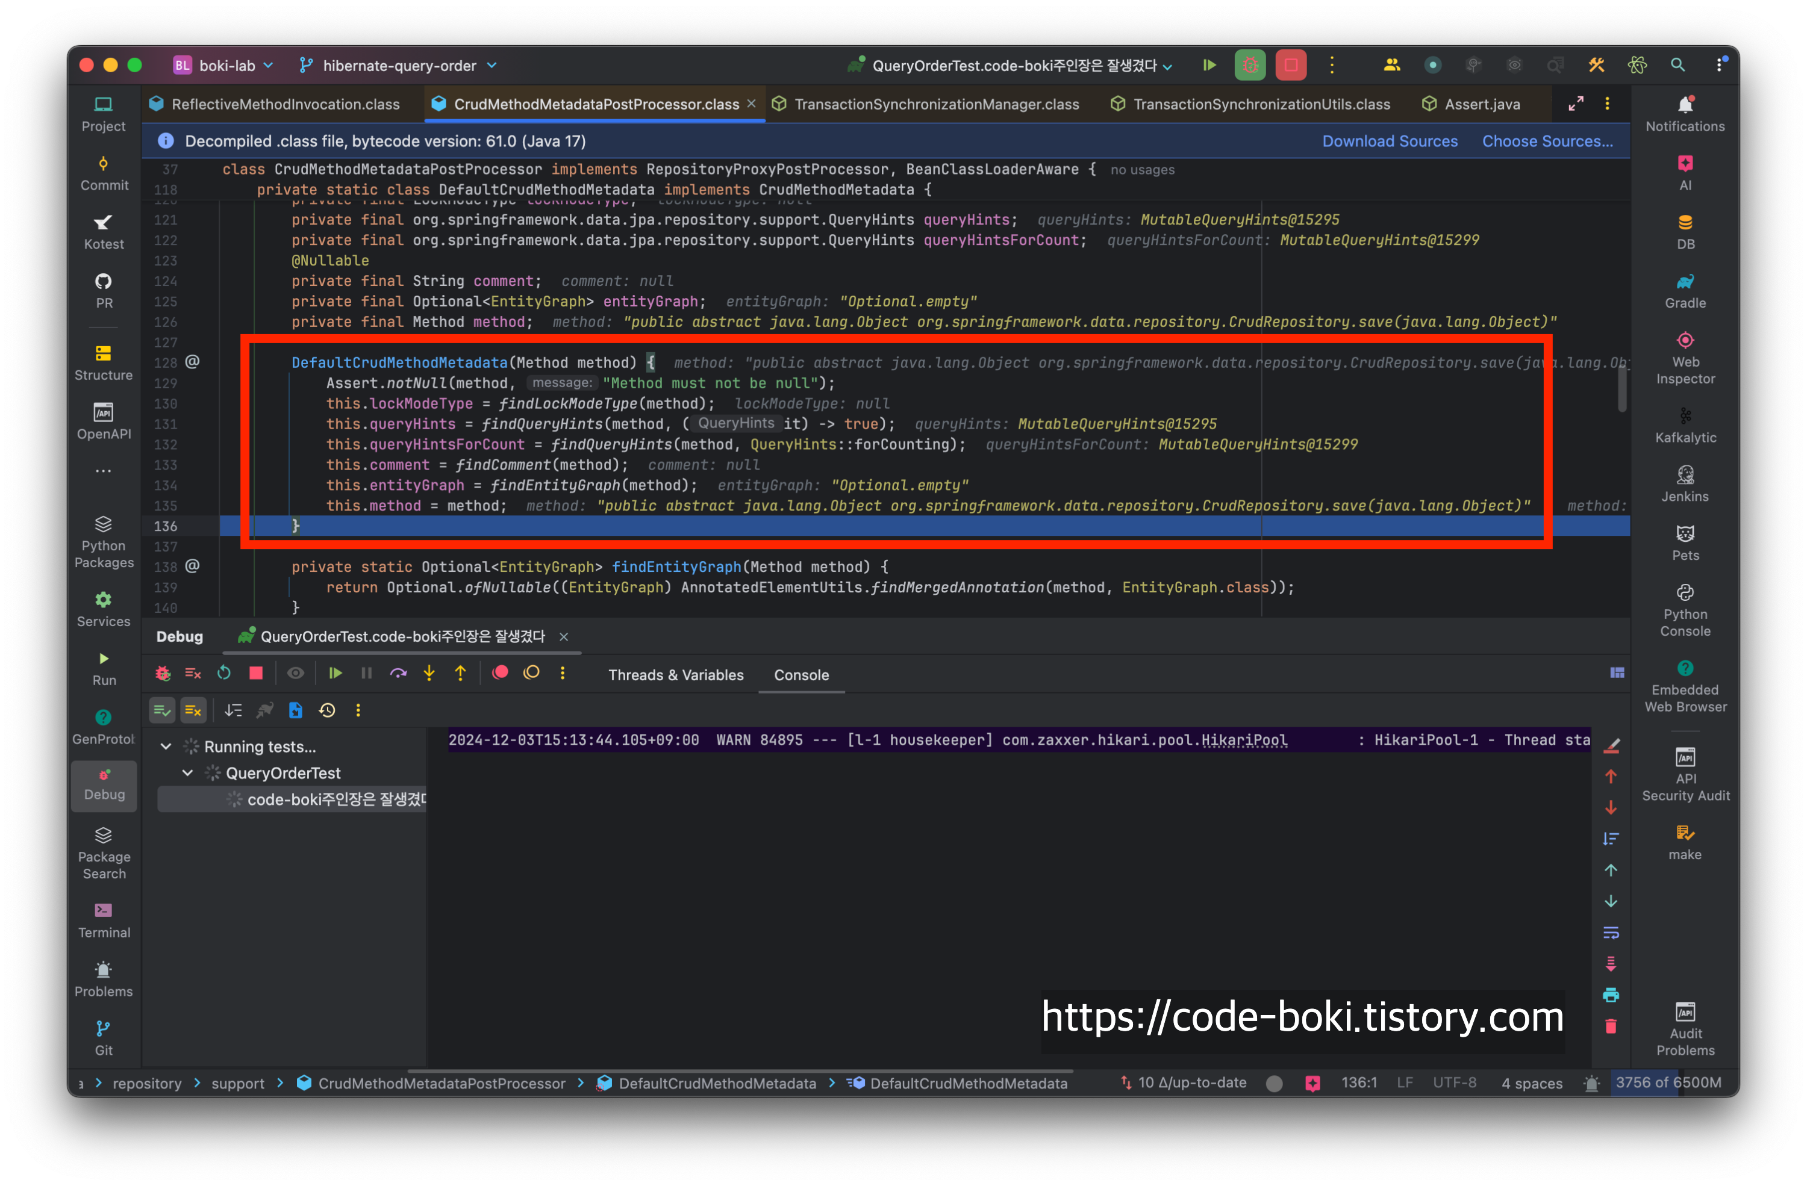The height and width of the screenshot is (1186, 1807).
Task: Click the Step Over debug icon
Action: [x=398, y=673]
